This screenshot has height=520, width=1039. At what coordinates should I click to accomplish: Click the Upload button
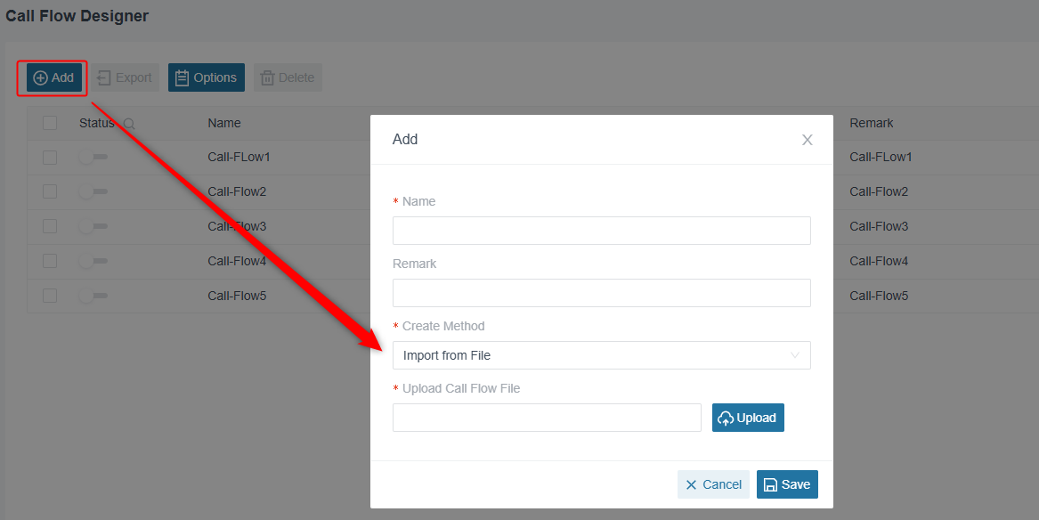coord(748,418)
